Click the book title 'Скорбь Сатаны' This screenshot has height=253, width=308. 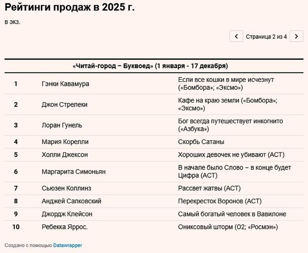tap(201, 142)
